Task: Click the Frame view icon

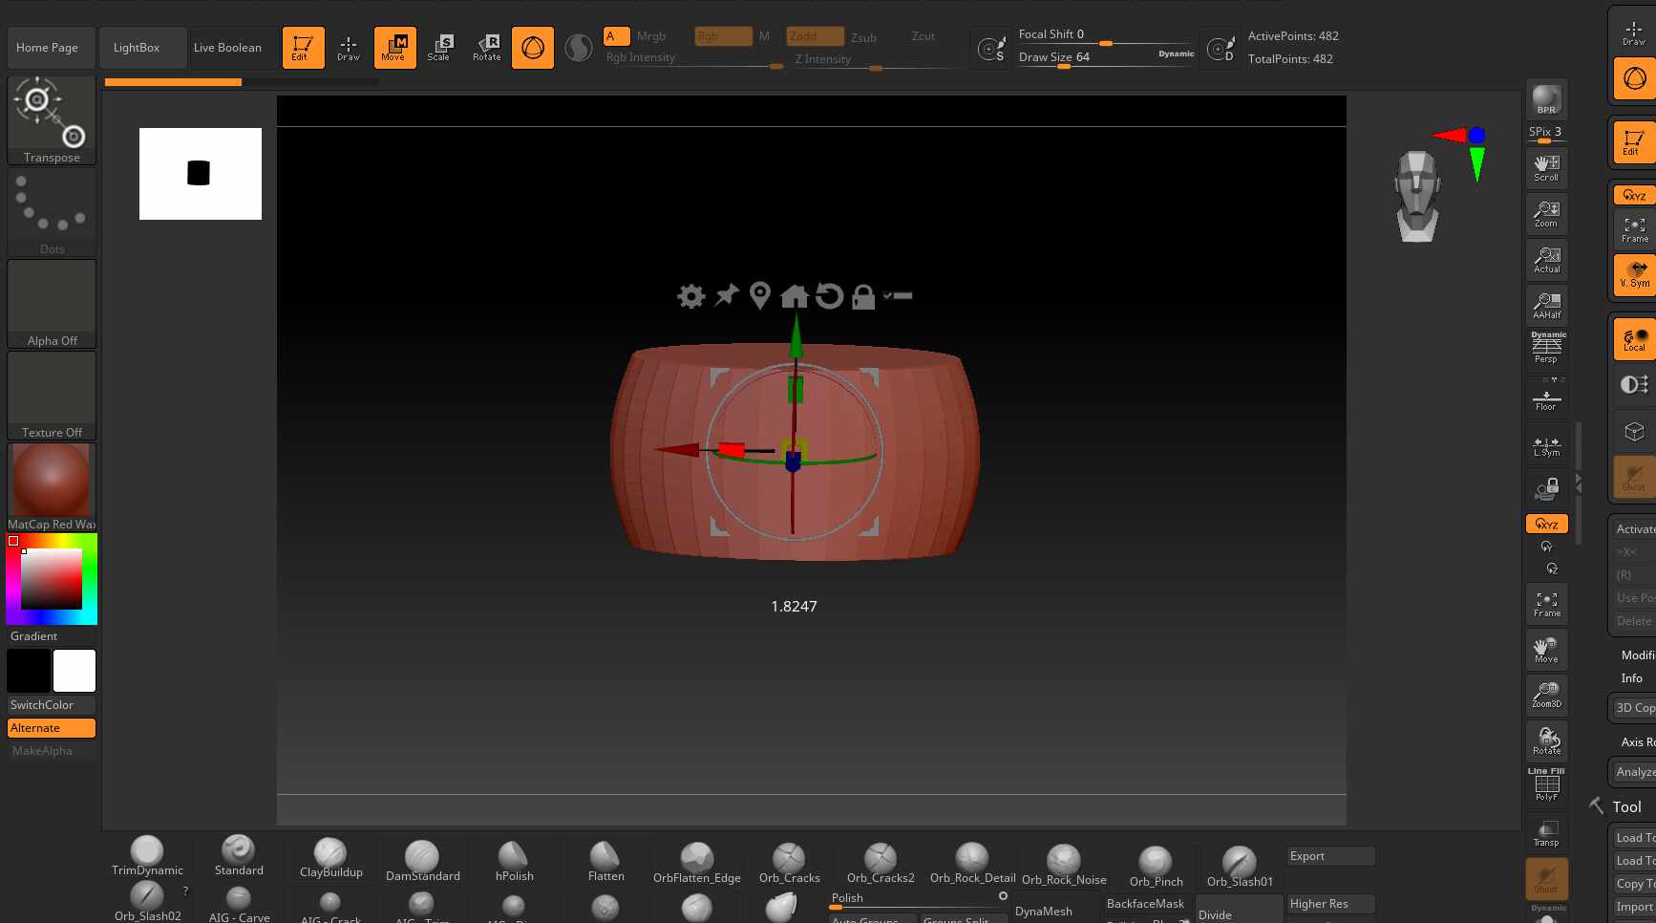Action: coord(1547,604)
